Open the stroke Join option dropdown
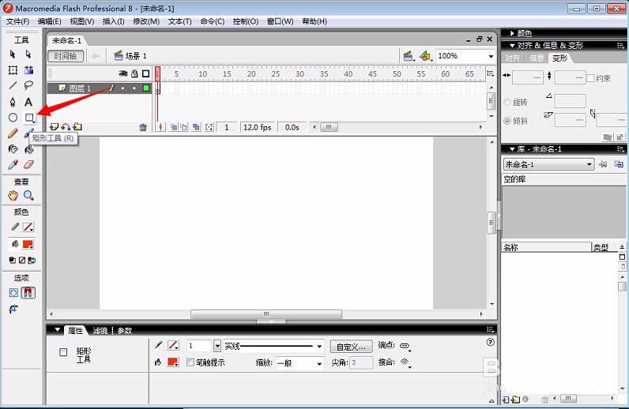Viewport: 629px width, 409px height. tap(405, 363)
